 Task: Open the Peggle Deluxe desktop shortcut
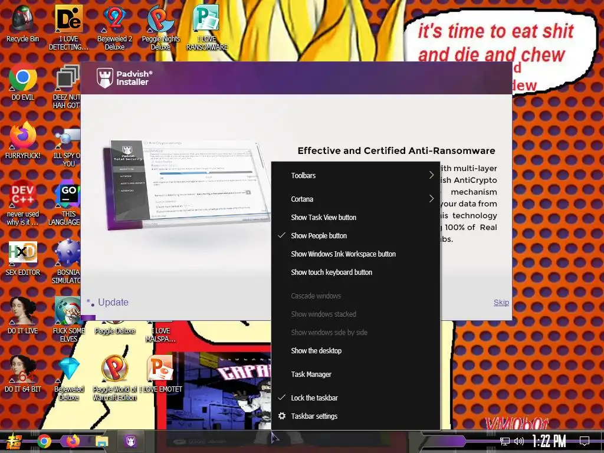click(114, 327)
